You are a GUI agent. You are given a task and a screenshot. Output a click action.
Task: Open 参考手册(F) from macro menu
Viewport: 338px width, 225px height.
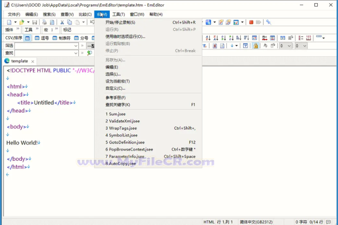(x=148, y=98)
